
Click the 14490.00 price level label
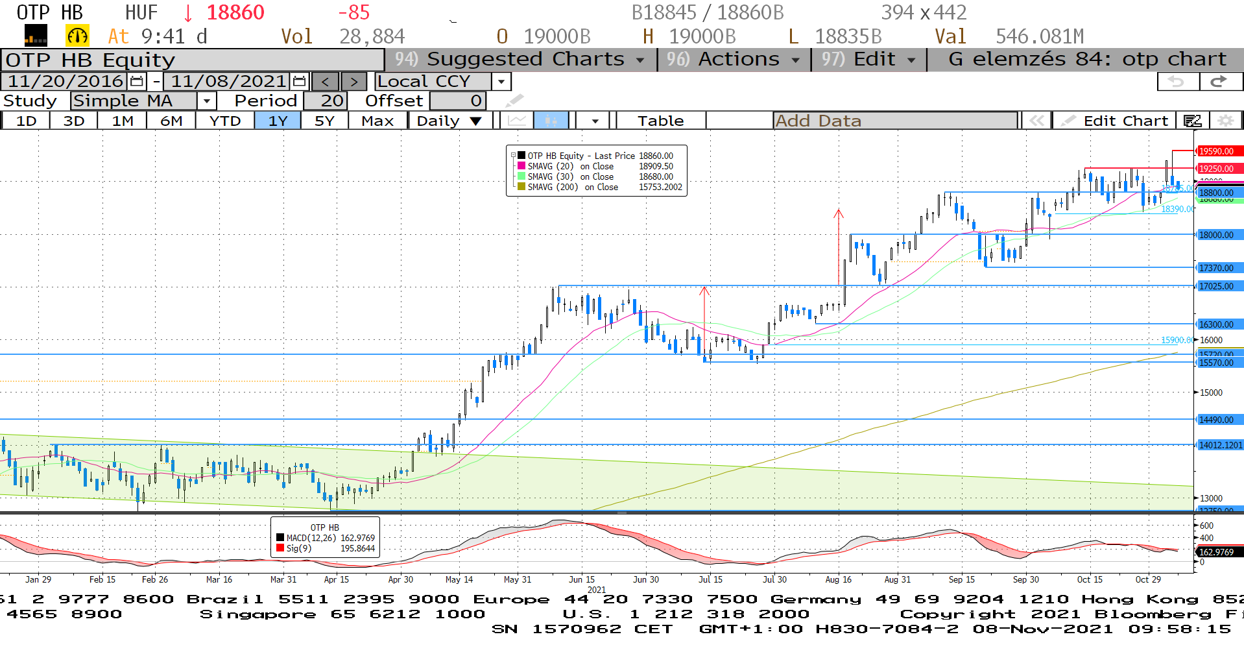pyautogui.click(x=1219, y=420)
